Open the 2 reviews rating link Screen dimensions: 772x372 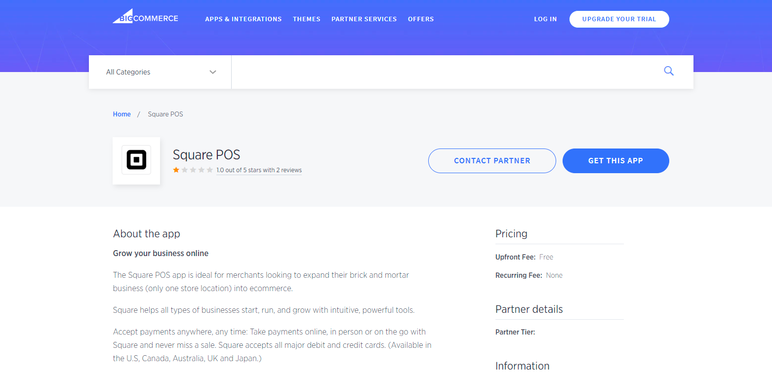(259, 170)
